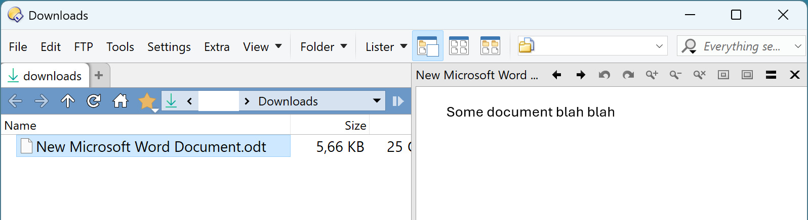Toggle the dual folder tree layout button
This screenshot has width=808, height=220.
[490, 46]
